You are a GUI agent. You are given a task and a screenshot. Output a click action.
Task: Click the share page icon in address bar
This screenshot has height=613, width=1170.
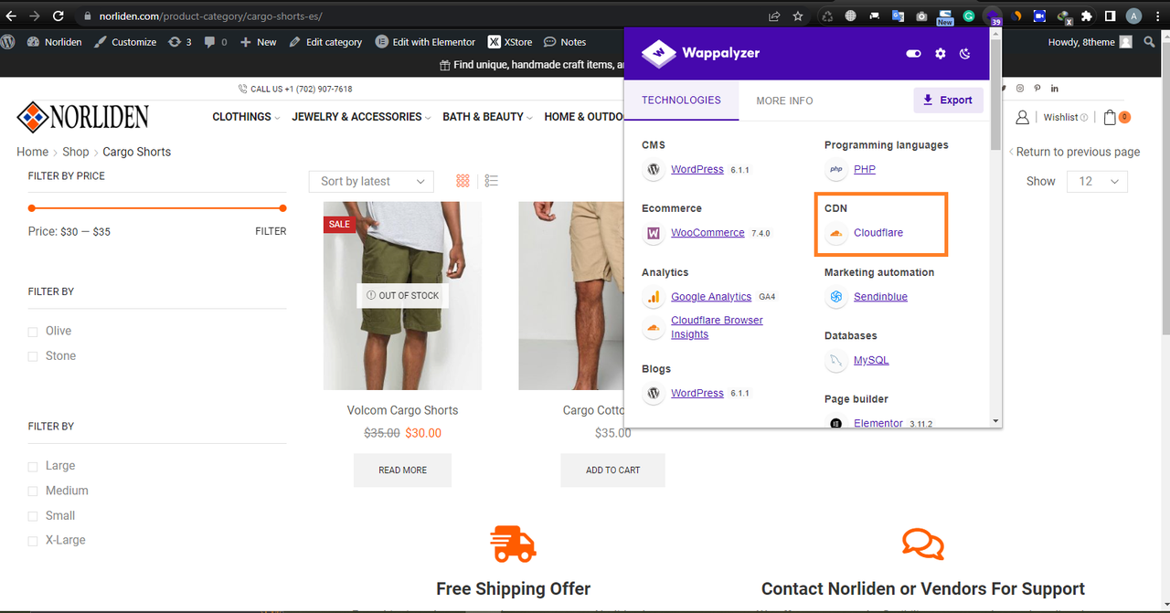pos(774,16)
